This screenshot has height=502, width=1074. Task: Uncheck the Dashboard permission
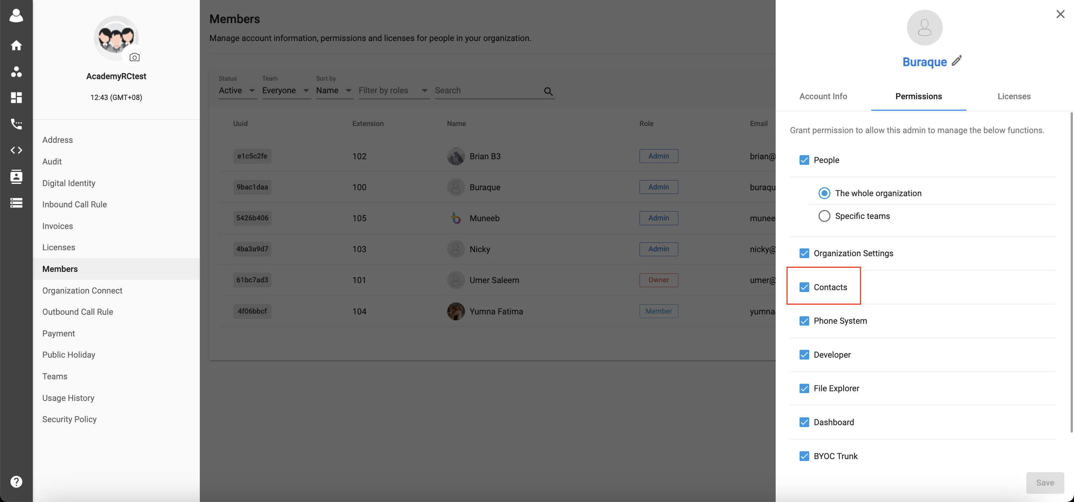(804, 422)
